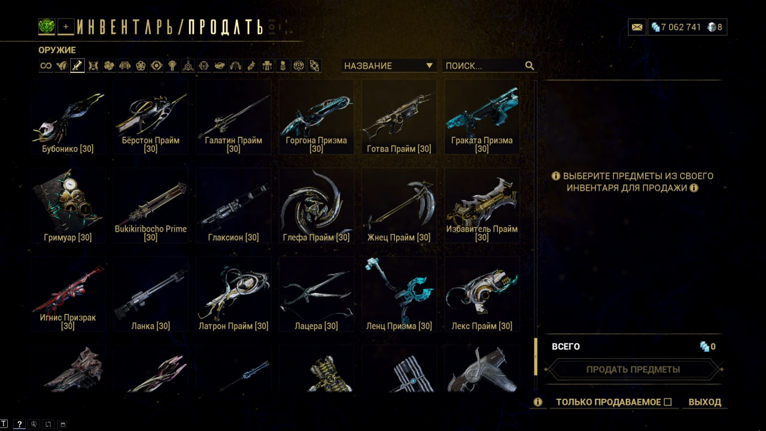Viewport: 766px width, 431px height.
Task: Open the Название sort dropdown
Action: tap(389, 66)
